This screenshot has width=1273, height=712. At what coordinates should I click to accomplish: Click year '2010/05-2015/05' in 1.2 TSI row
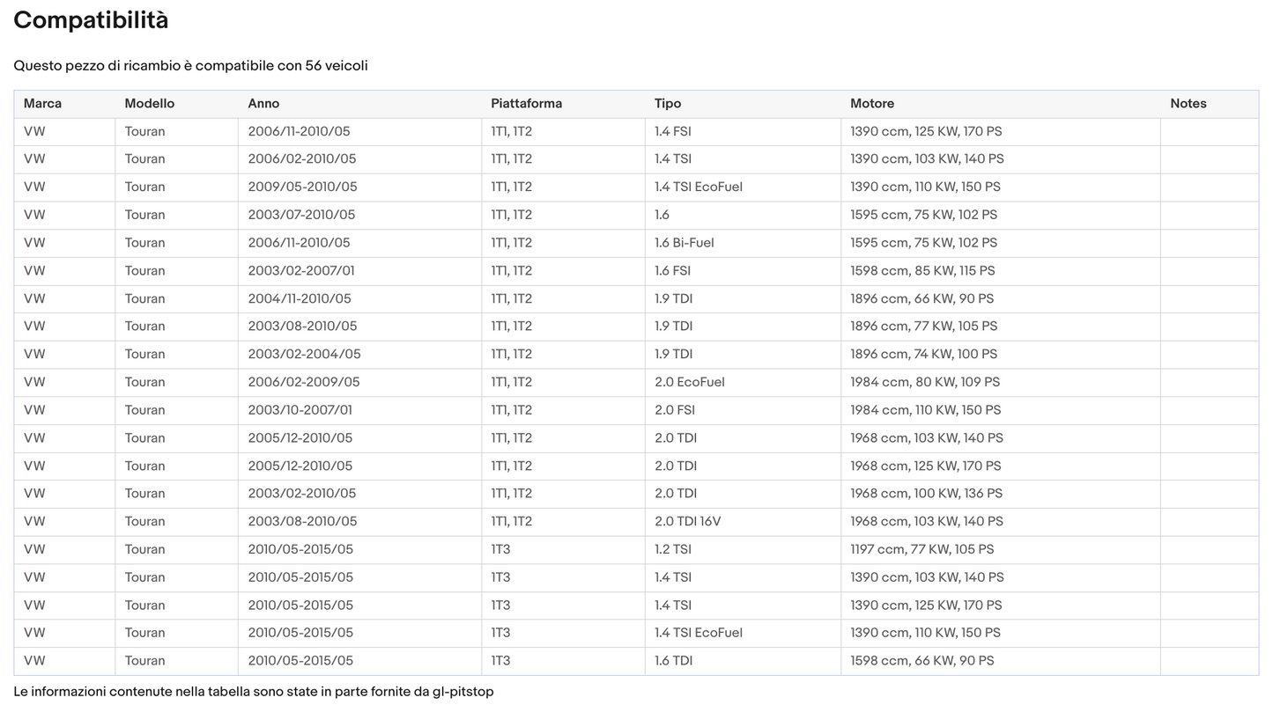(x=300, y=550)
